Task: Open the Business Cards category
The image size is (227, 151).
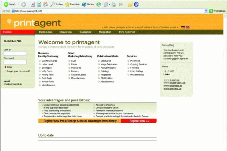Action: click(49, 61)
